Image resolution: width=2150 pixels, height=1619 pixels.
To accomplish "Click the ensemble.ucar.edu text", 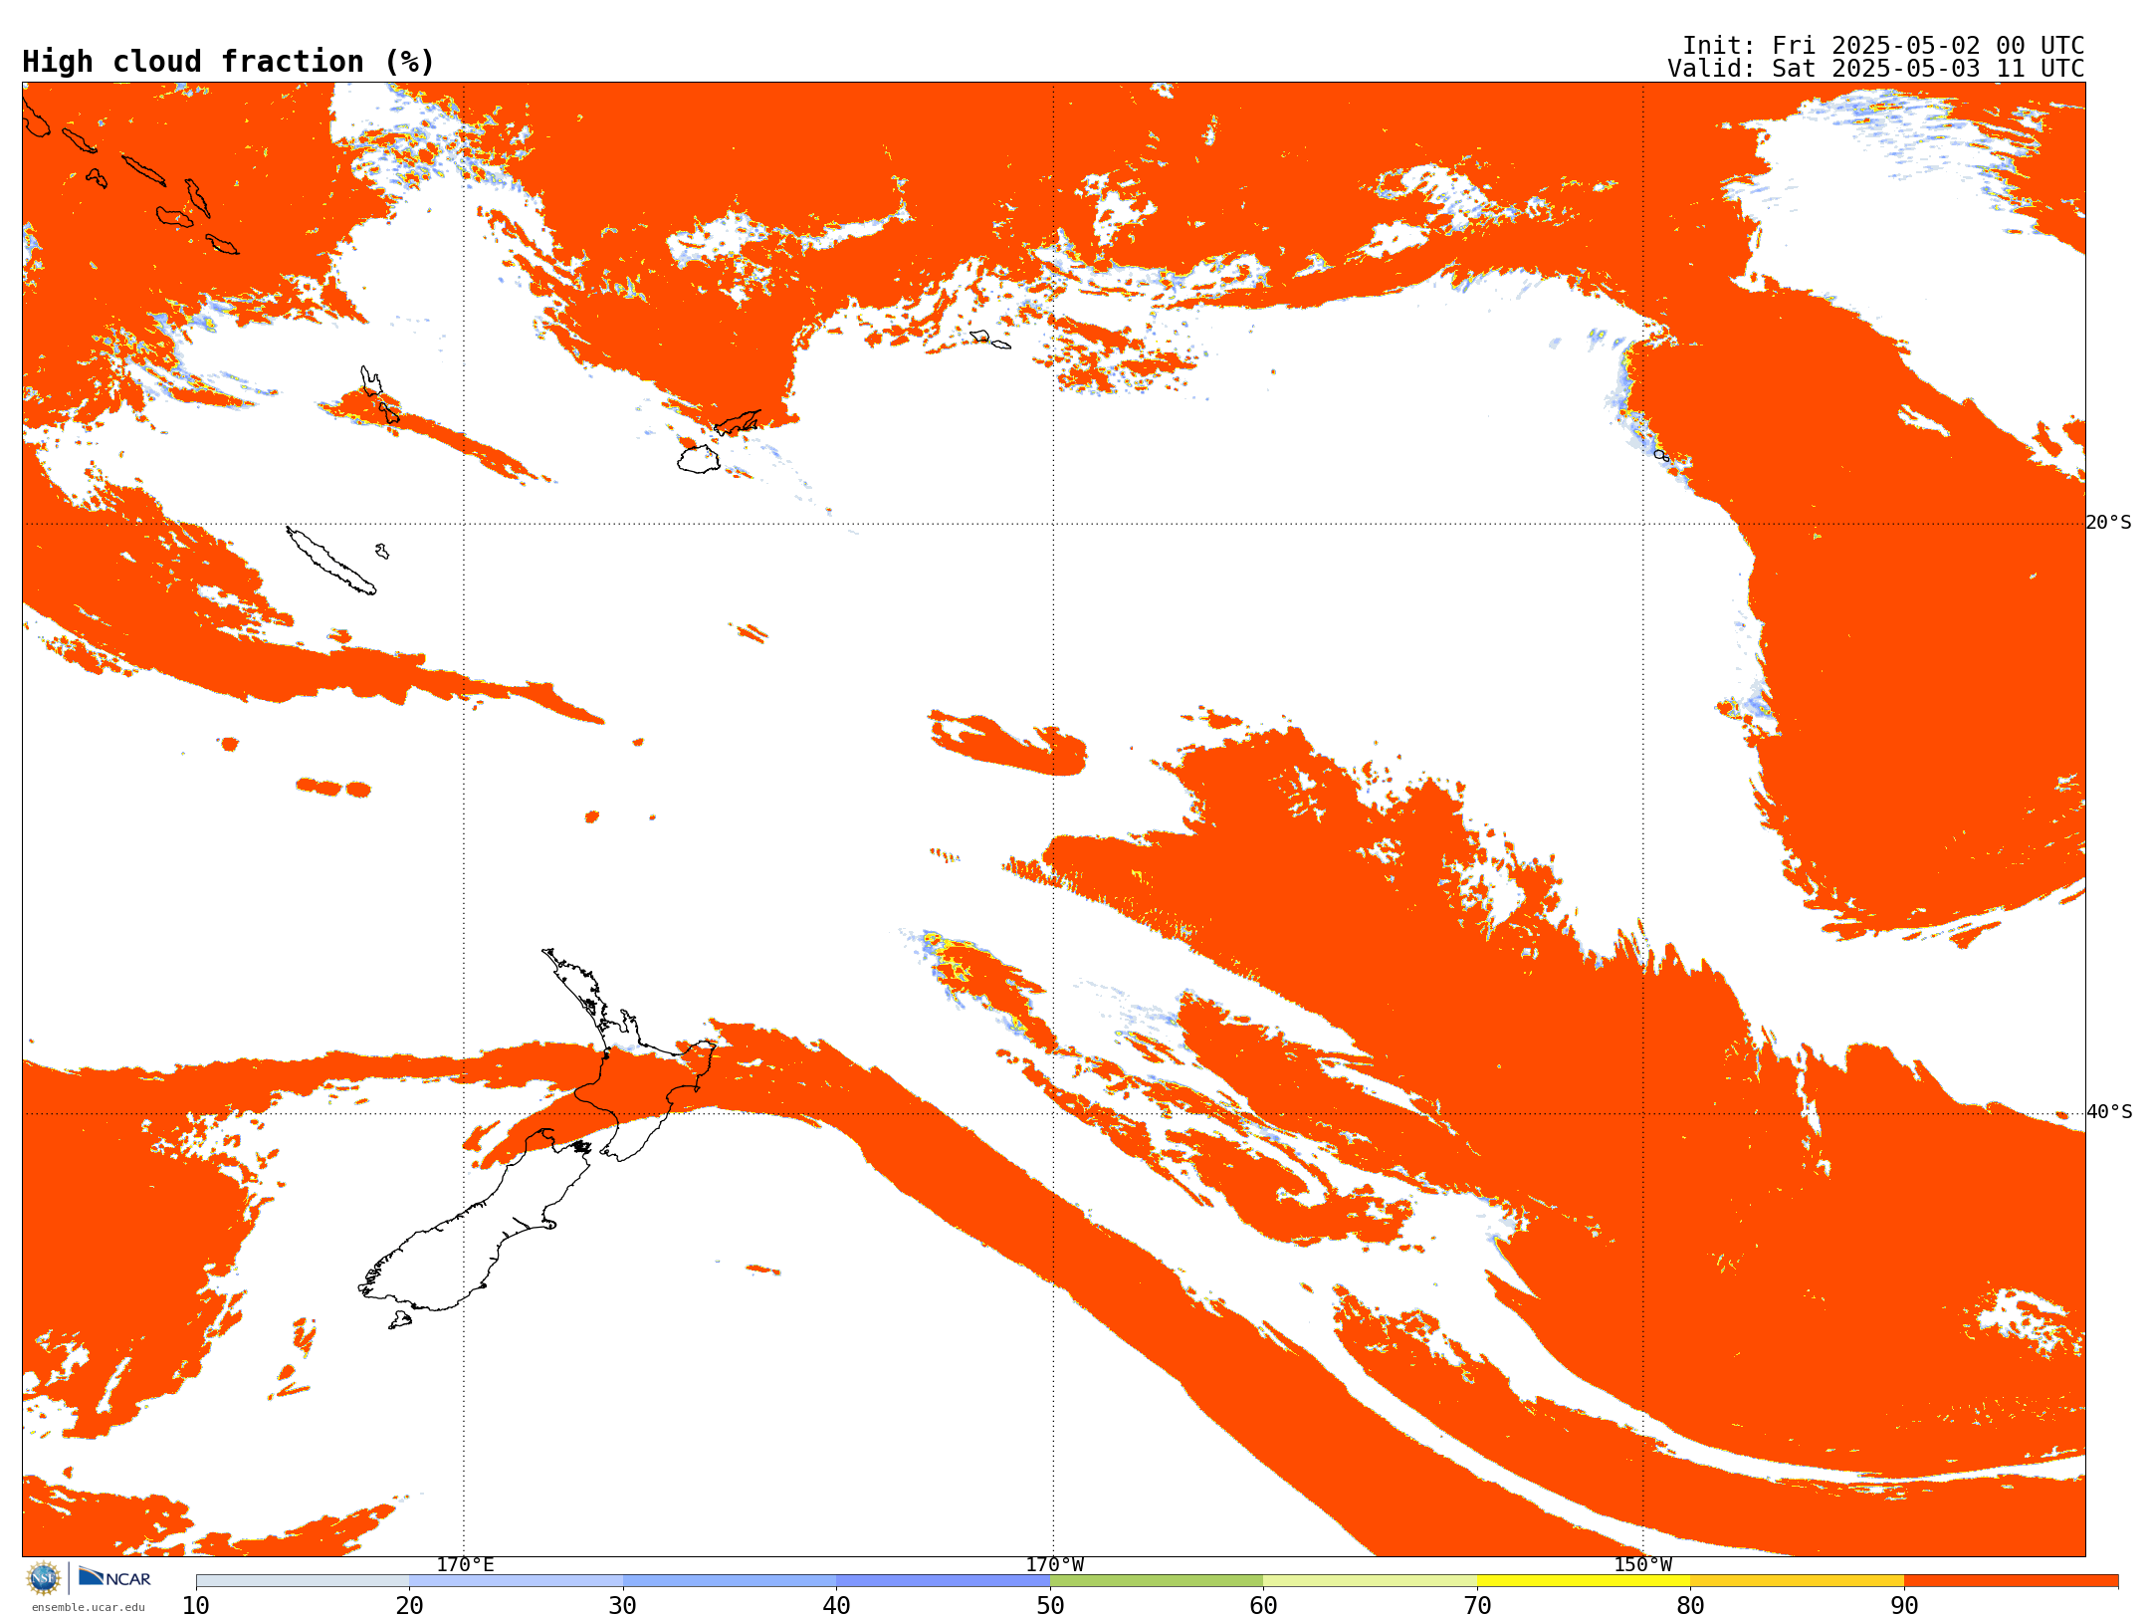I will pos(89,1607).
